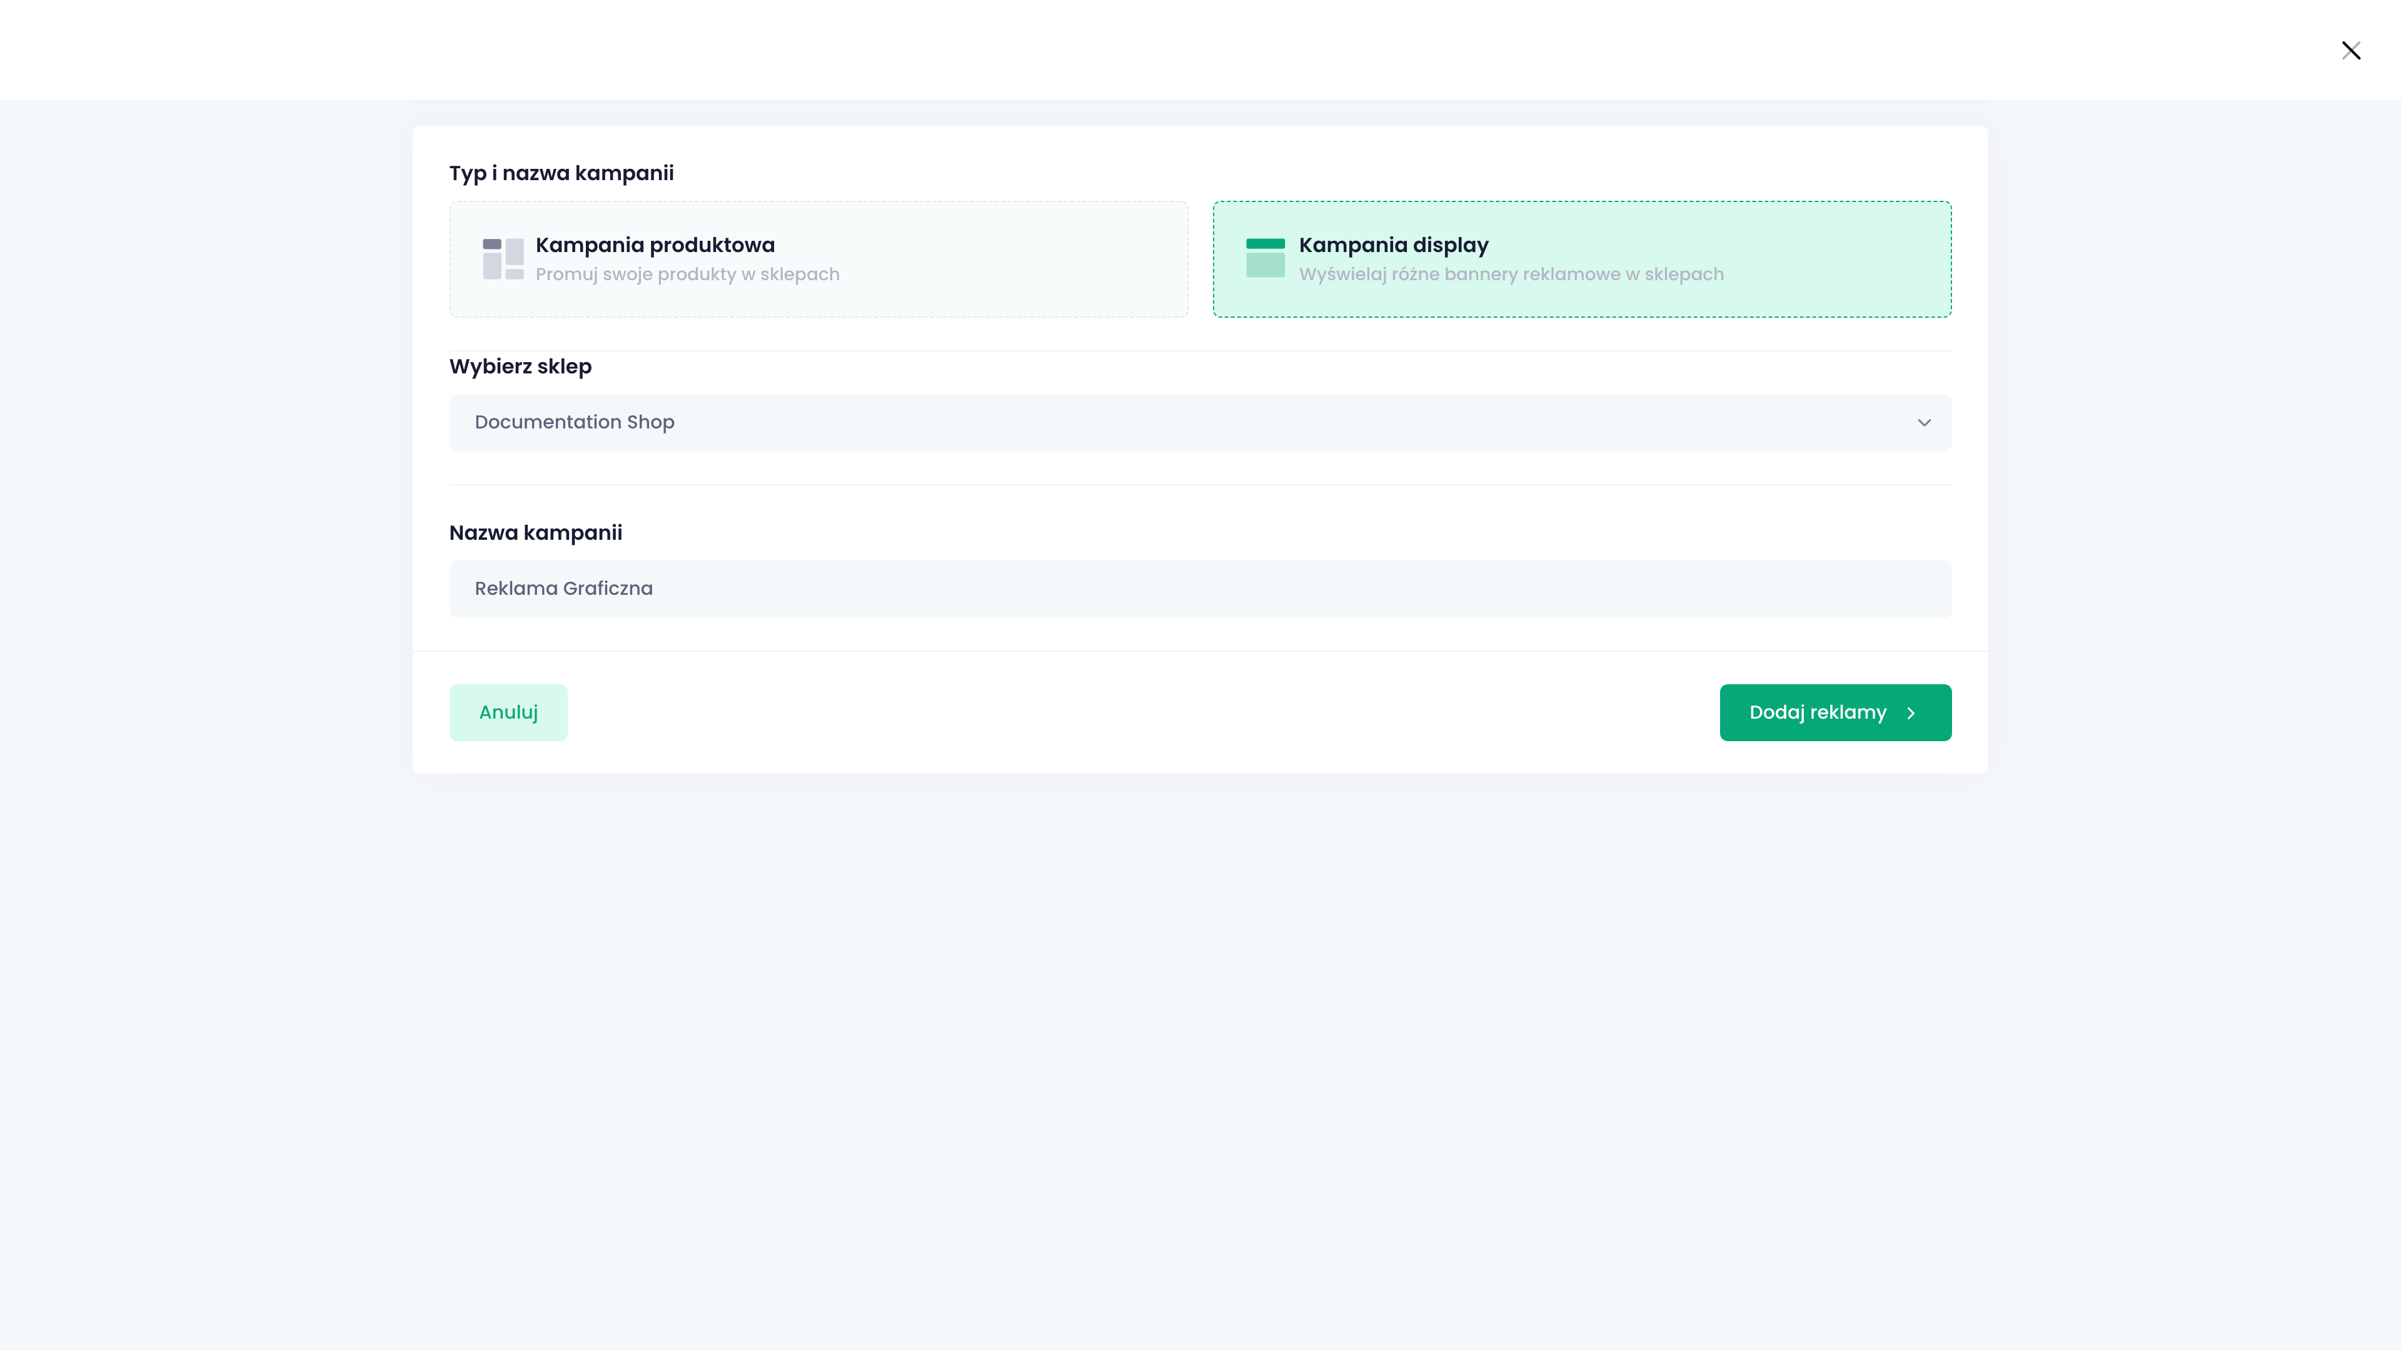Image resolution: width=2401 pixels, height=1351 pixels.
Task: Click the 'Reklama Graficzna' text in the field
Action: [563, 589]
